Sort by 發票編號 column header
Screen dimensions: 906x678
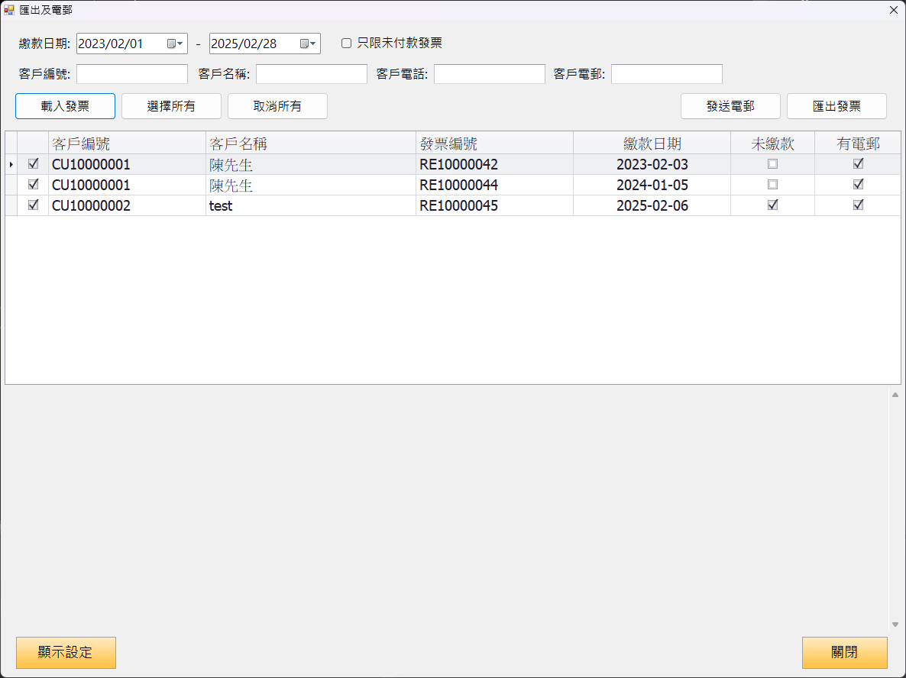(494, 144)
